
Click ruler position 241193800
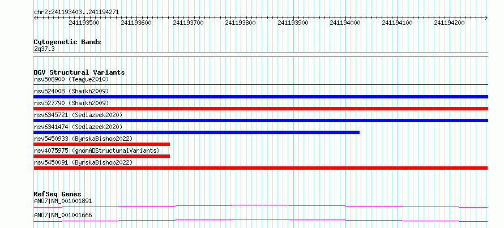pyautogui.click(x=241, y=23)
